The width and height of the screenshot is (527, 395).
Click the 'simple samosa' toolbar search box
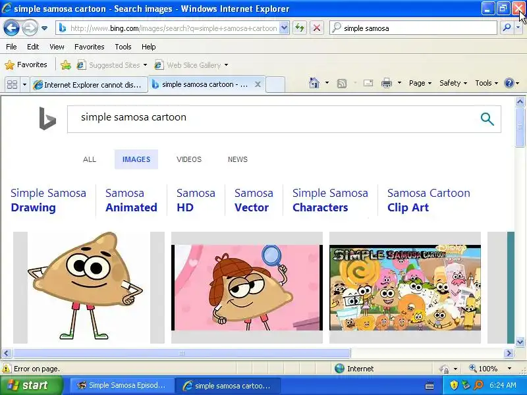tap(413, 28)
